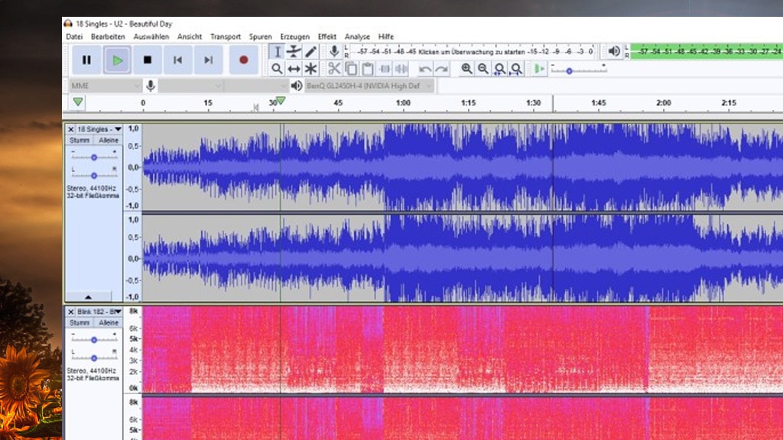This screenshot has width=783, height=440.
Task: Mute the 18 Singles track with Stumm
Action: click(80, 141)
